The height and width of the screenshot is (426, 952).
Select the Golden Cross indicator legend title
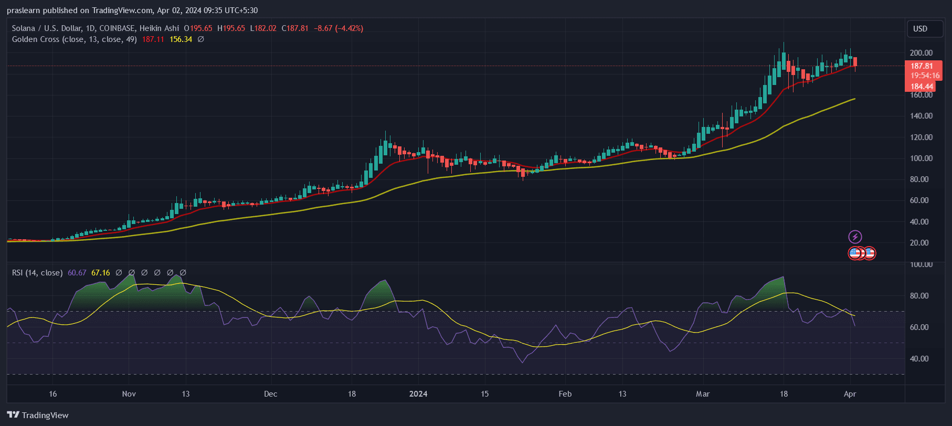[x=74, y=39]
